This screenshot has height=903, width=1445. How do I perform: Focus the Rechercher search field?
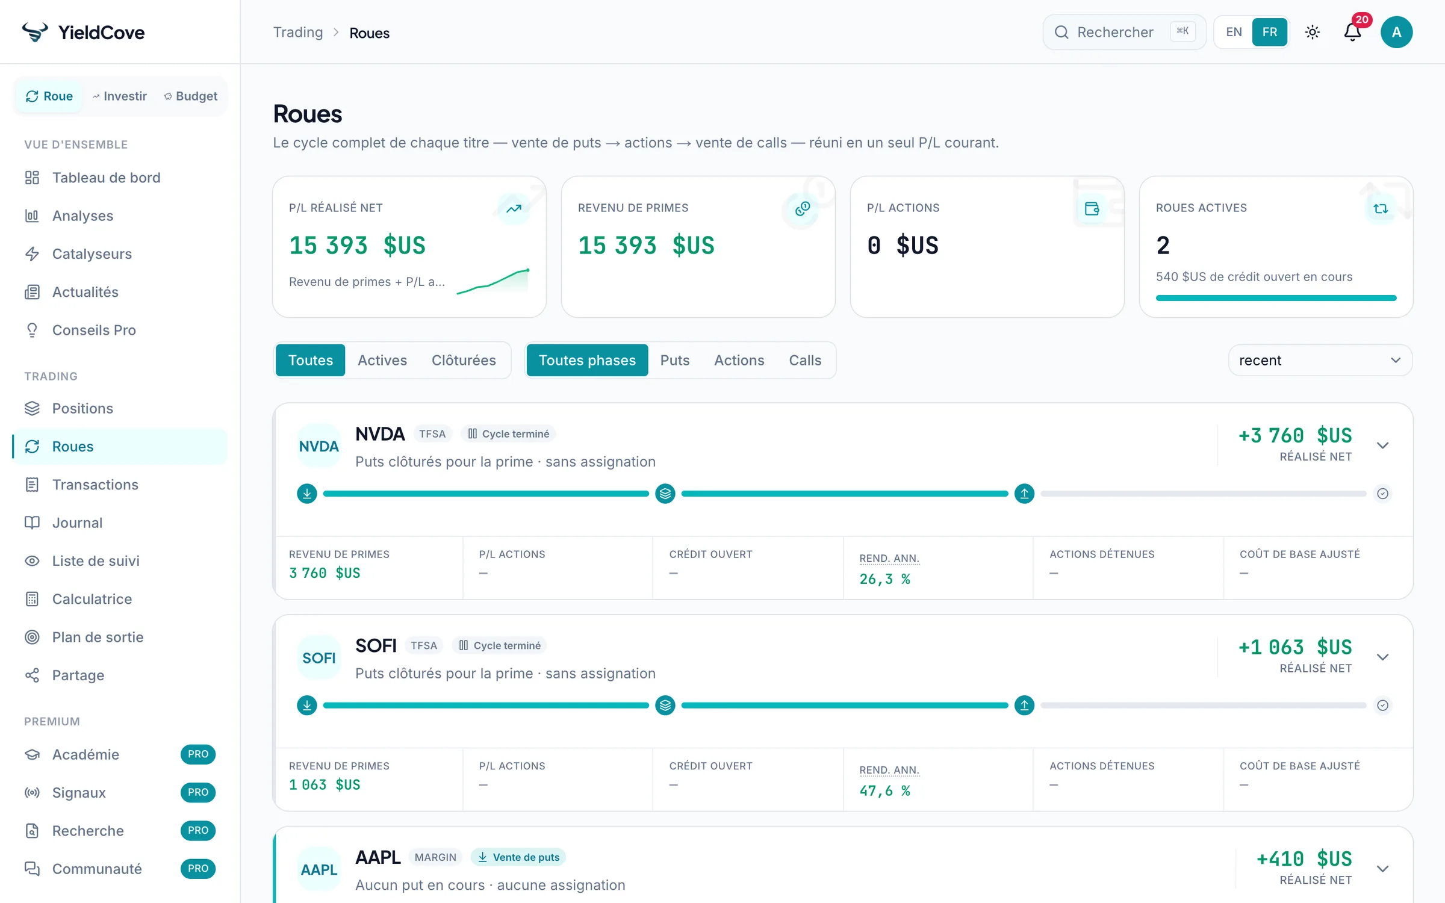coord(1124,32)
